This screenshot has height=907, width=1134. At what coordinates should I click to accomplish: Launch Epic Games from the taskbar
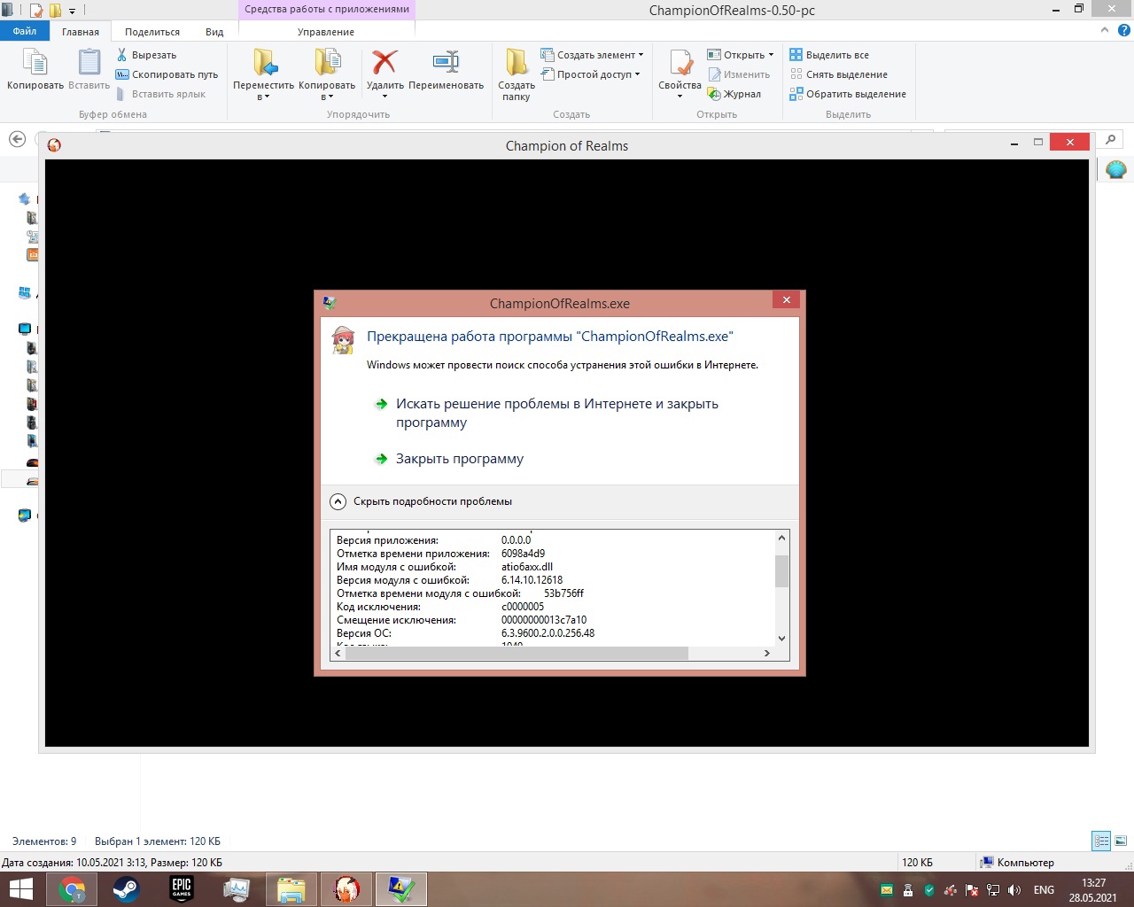[182, 888]
